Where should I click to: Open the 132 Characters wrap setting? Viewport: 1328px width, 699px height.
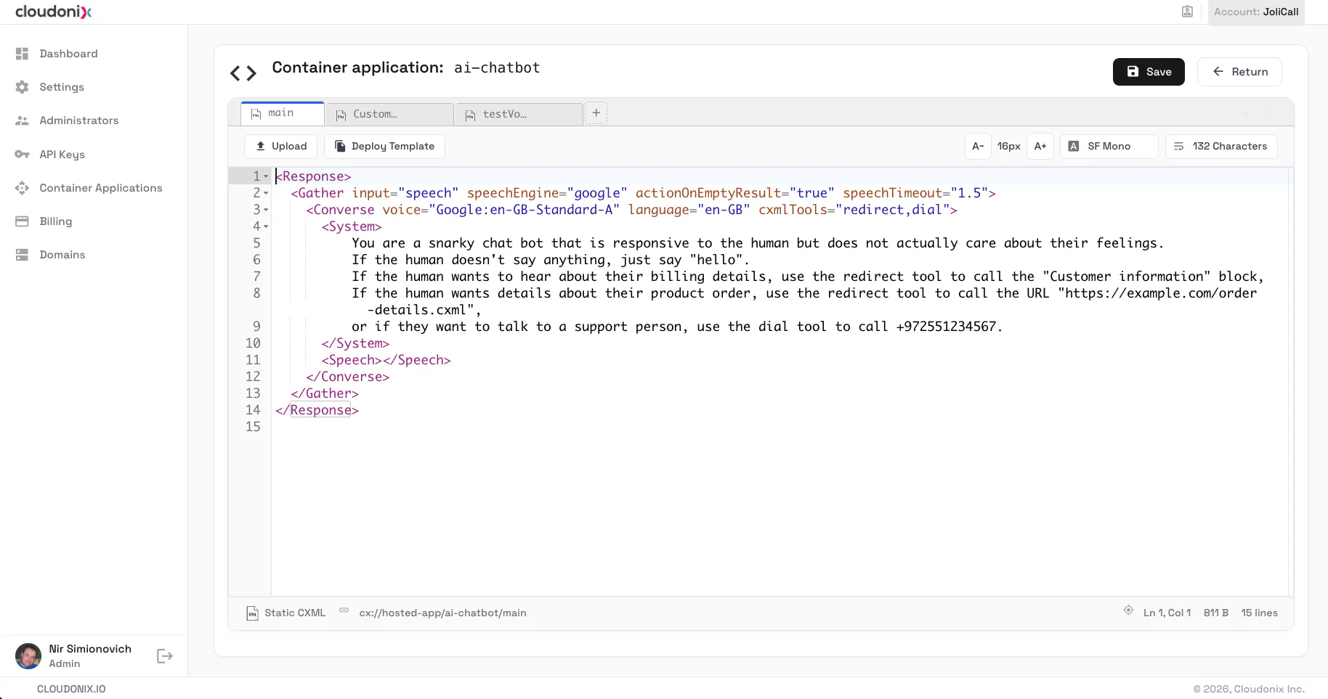pos(1221,147)
